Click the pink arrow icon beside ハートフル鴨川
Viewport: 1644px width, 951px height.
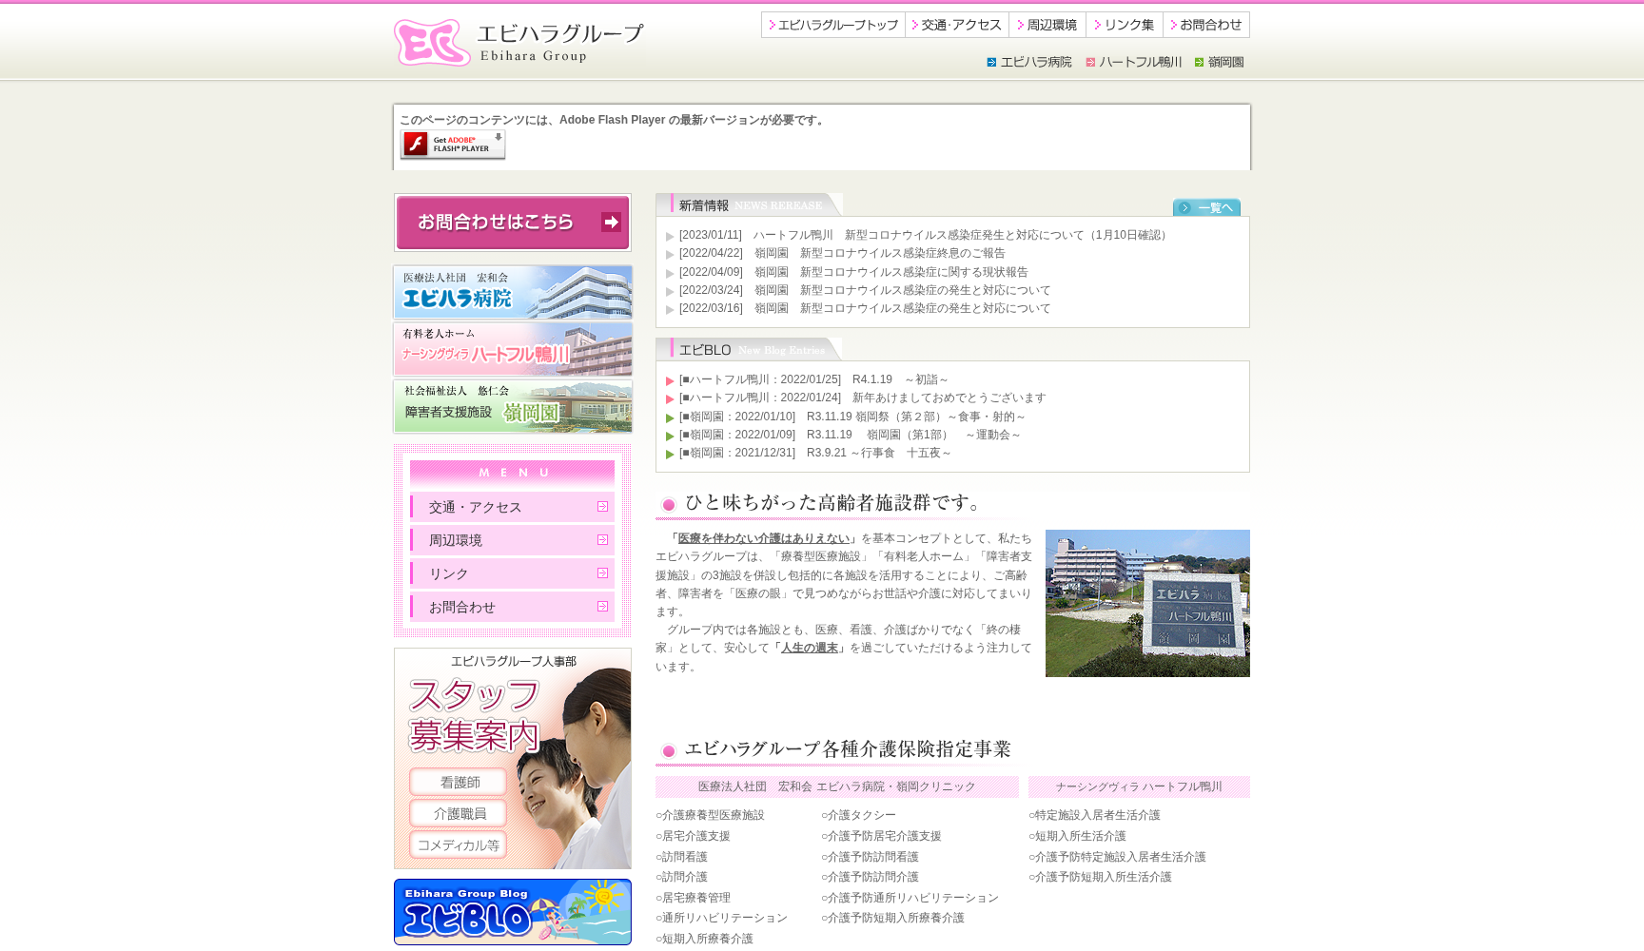pos(1090,61)
